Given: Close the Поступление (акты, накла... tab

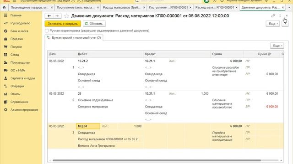Looking at the screenshot, I should [x=98, y=7].
